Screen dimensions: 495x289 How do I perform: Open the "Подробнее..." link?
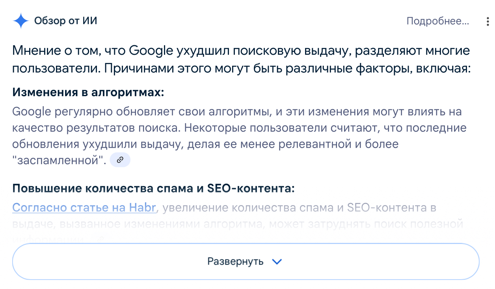pos(437,21)
